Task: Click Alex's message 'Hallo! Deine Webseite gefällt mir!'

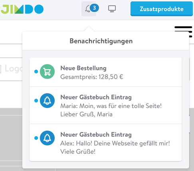Action: click(x=123, y=143)
